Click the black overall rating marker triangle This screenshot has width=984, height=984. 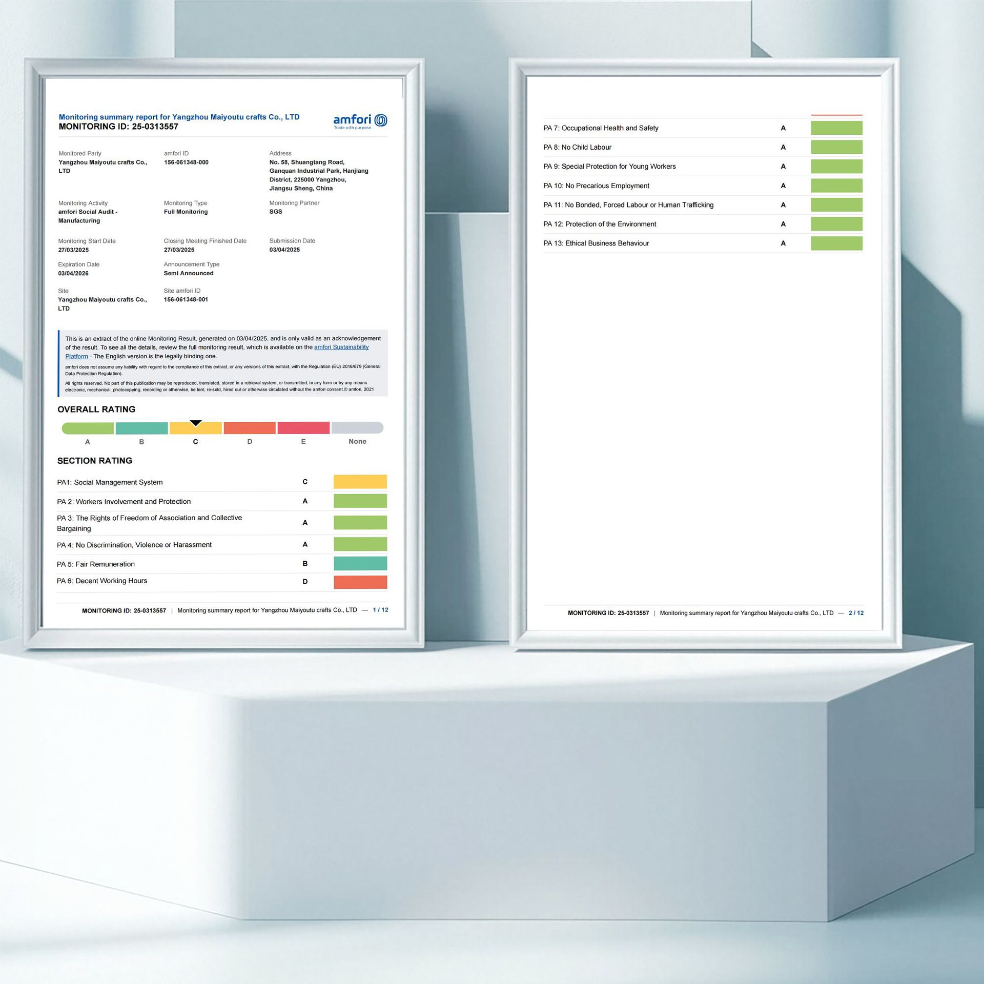tap(195, 423)
